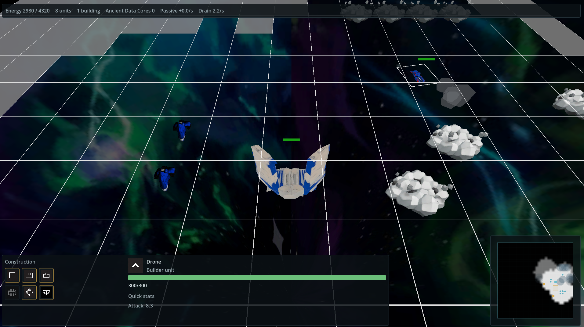Choose the notched-top building construction icon
584x327 pixels.
(x=29, y=275)
